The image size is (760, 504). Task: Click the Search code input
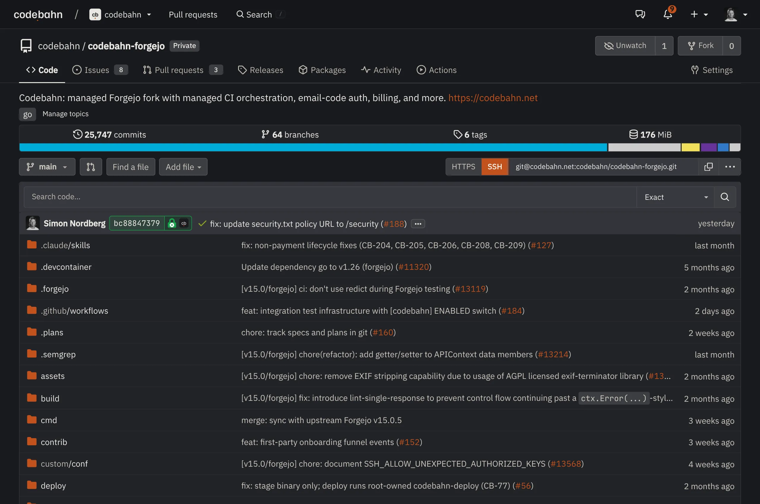[330, 197]
